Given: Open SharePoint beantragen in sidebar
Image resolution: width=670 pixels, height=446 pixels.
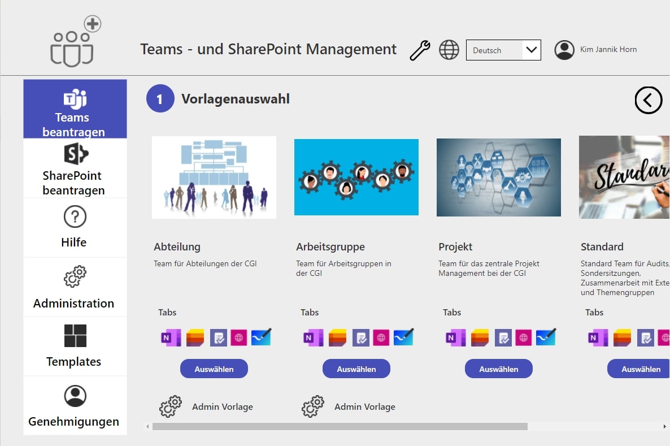Looking at the screenshot, I should (75, 168).
